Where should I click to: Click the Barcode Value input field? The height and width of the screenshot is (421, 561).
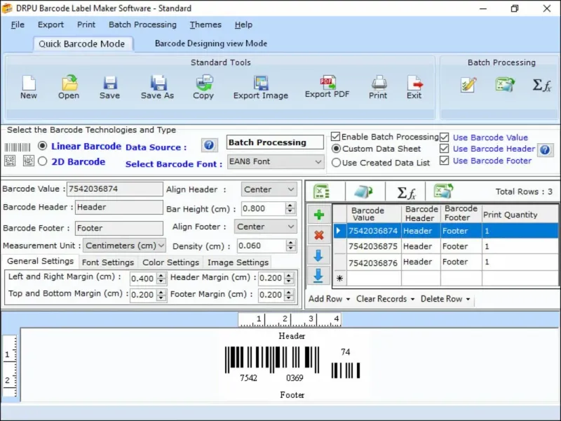[x=114, y=189]
